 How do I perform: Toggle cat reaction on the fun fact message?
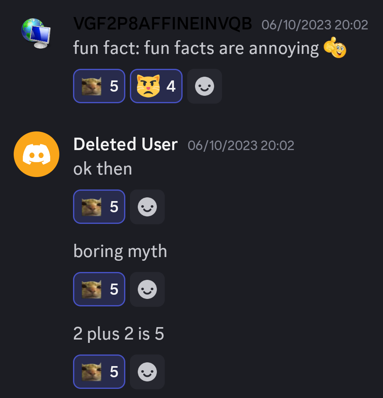tap(99, 86)
